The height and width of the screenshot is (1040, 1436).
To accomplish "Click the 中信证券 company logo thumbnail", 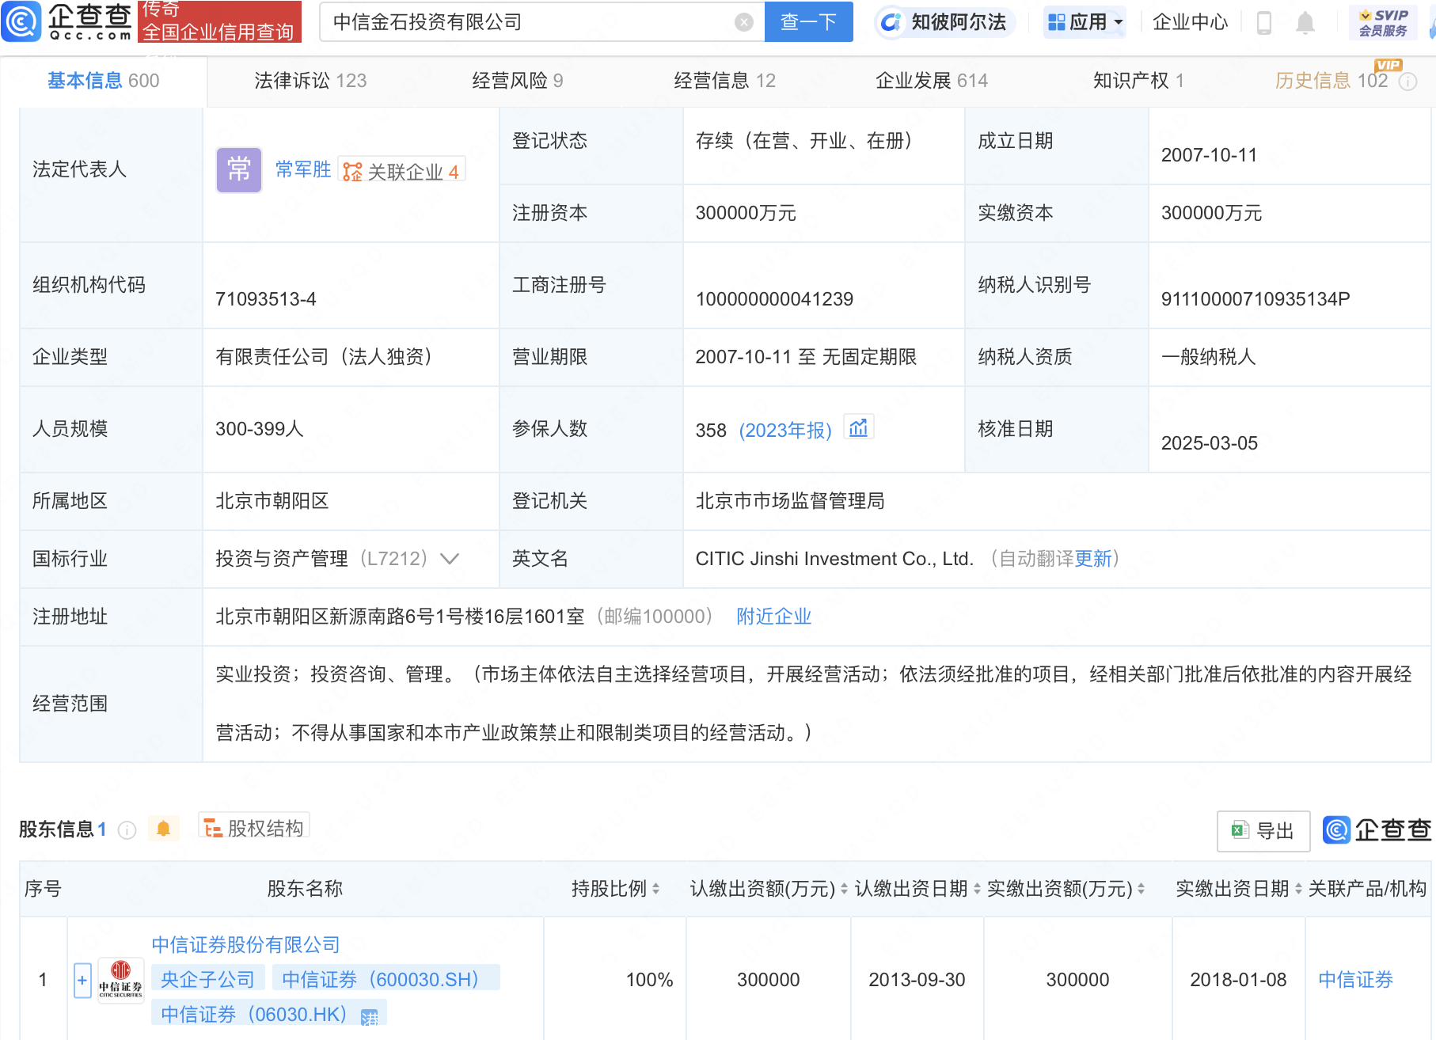I will (x=120, y=980).
